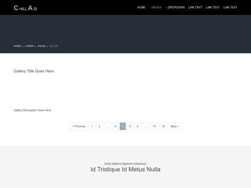The width and height of the screenshot is (251, 188).
Task: Go to gallery page 9
Action: coord(138,126)
